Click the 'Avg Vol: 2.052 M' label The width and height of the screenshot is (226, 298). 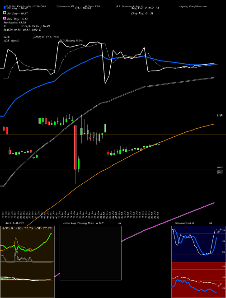pos(145,8)
